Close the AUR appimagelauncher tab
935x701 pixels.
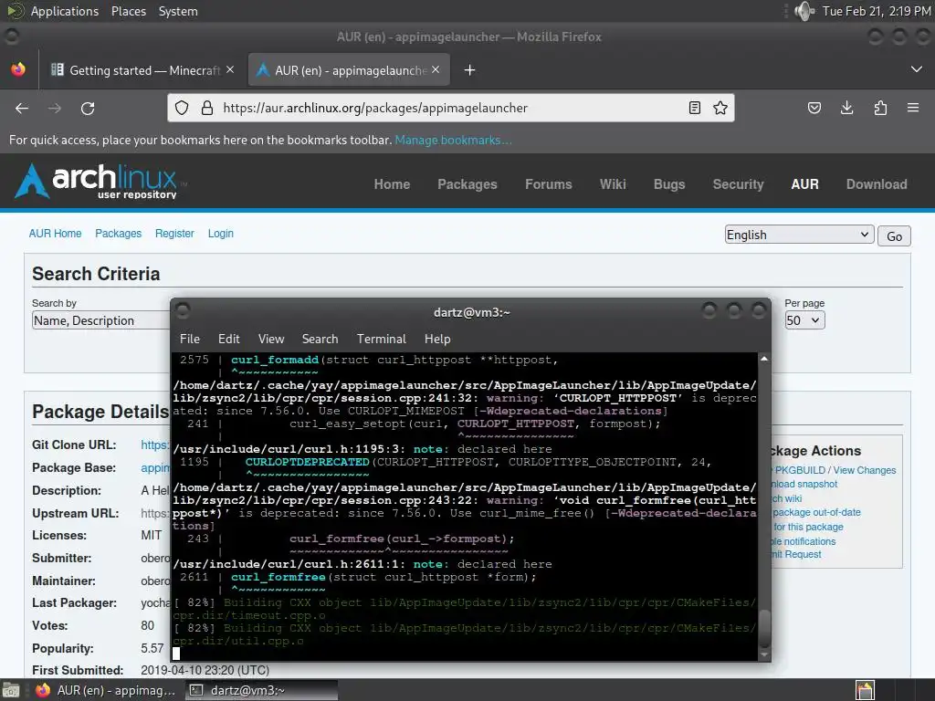(436, 69)
